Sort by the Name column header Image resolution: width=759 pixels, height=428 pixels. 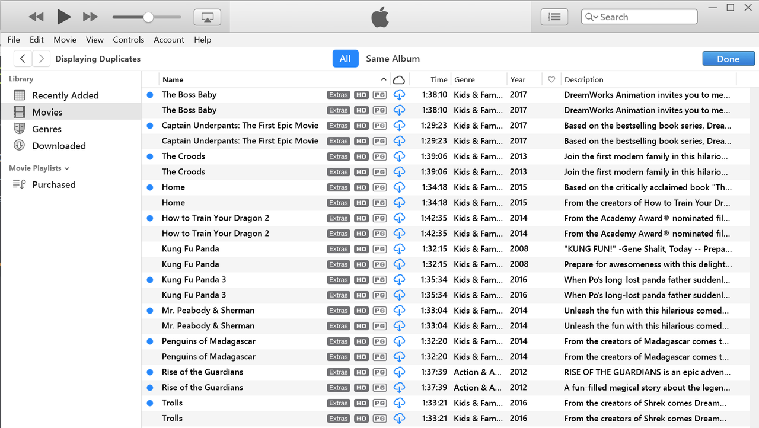(x=275, y=79)
